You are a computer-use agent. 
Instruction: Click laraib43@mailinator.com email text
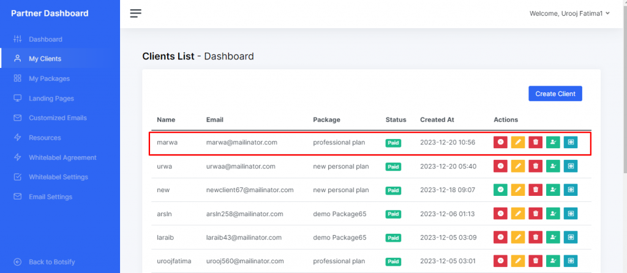(x=244, y=237)
